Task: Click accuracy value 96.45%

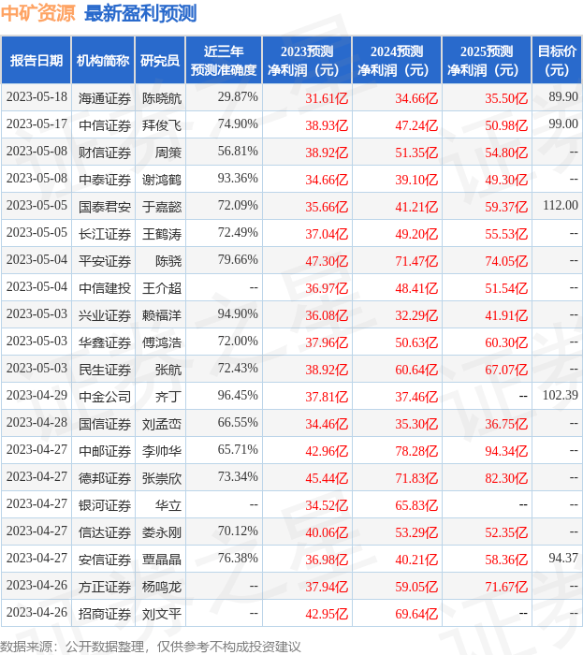Action: click(238, 395)
